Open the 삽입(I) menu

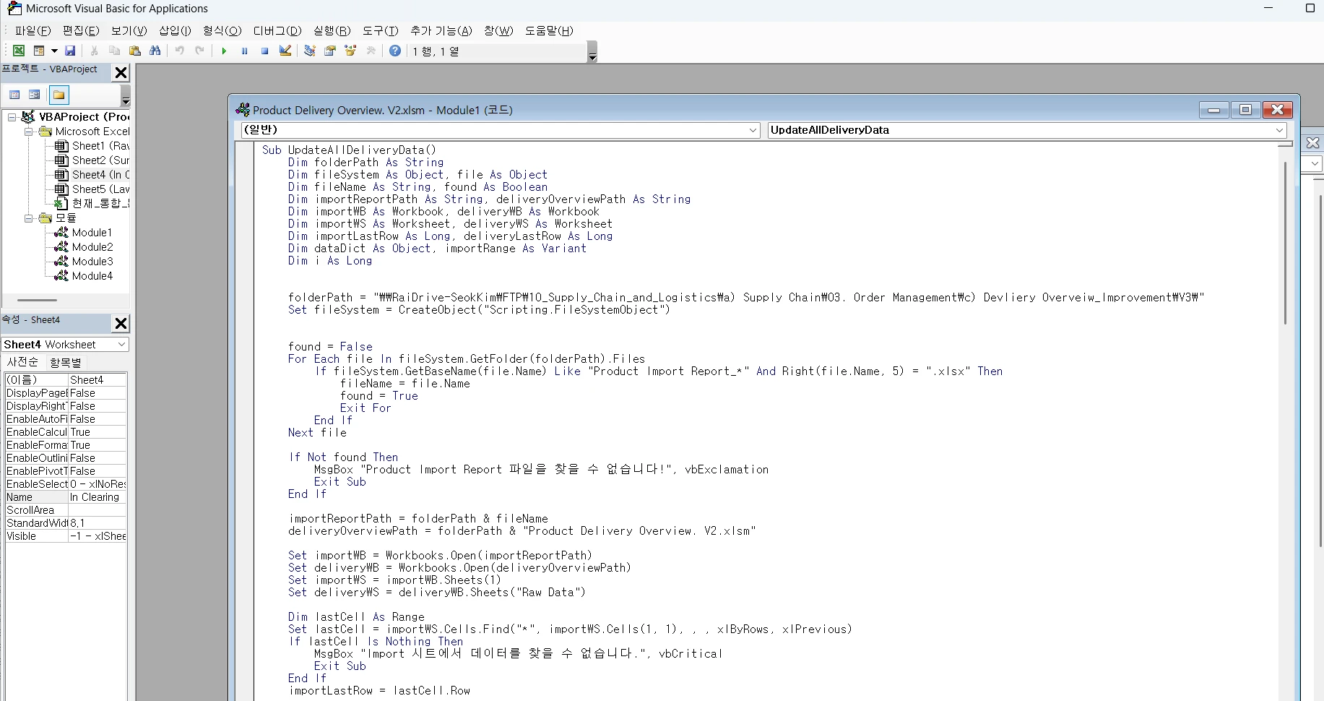point(175,30)
